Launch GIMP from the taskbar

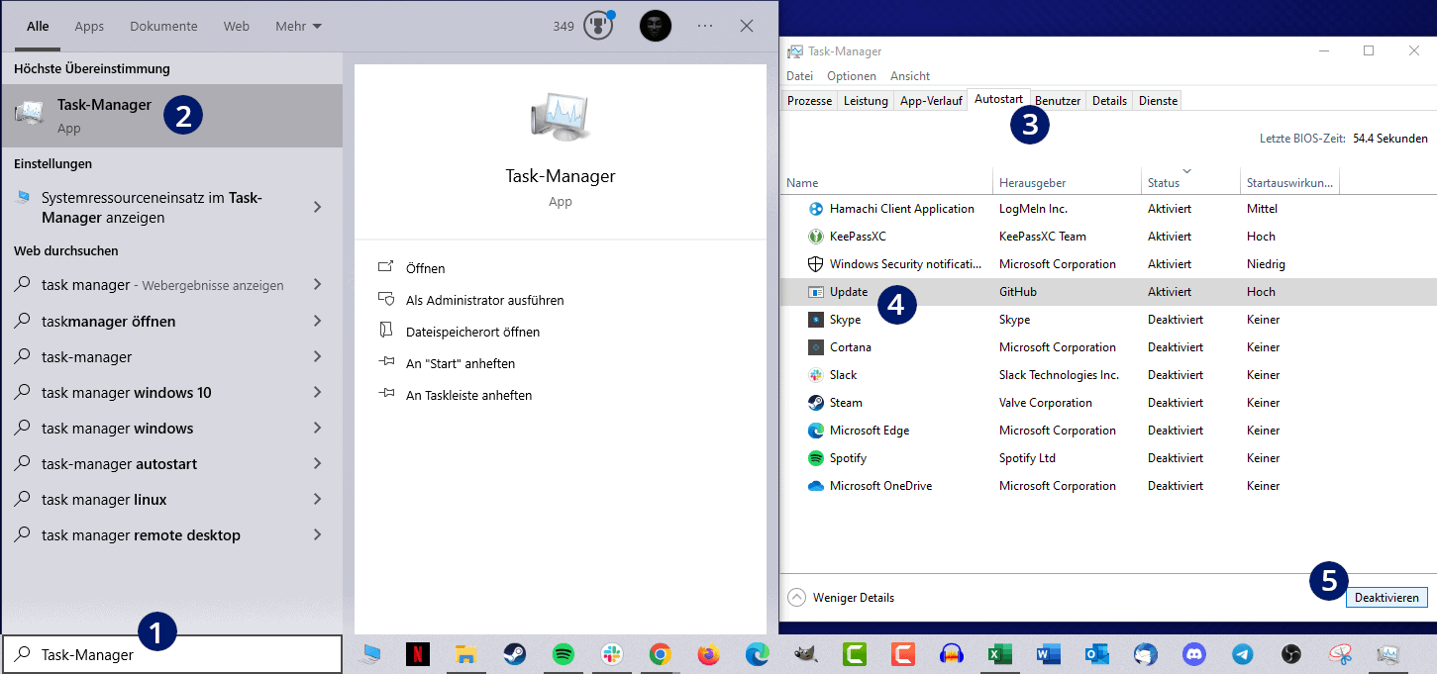tap(806, 654)
